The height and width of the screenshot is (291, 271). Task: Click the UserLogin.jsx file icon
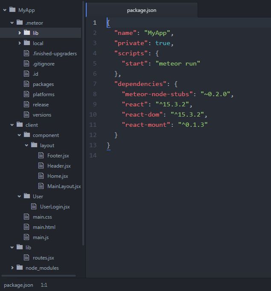pyautogui.click(x=34, y=206)
